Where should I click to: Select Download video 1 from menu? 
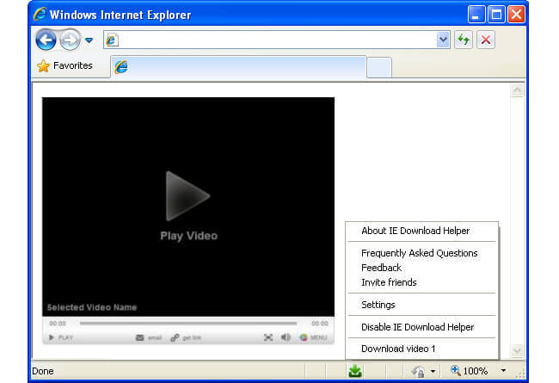click(x=398, y=349)
